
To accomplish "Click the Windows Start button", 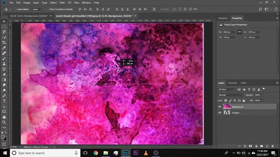I will coord(5,153).
